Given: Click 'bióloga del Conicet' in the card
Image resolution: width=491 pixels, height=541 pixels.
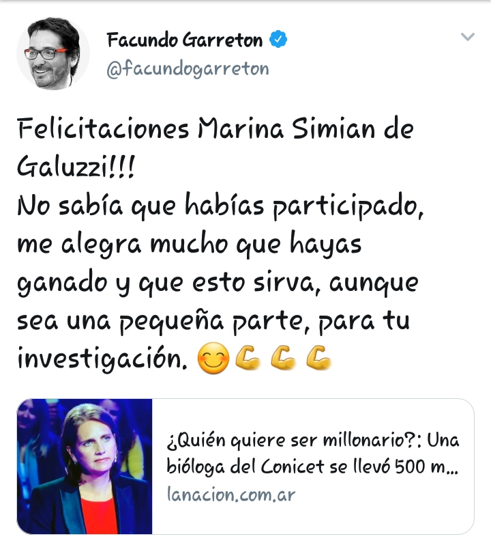Looking at the screenshot, I should (245, 467).
